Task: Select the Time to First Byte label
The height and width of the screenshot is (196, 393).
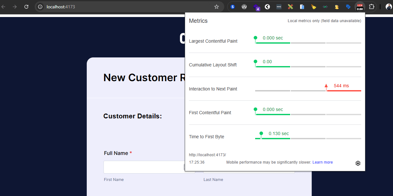Action: coord(207,137)
